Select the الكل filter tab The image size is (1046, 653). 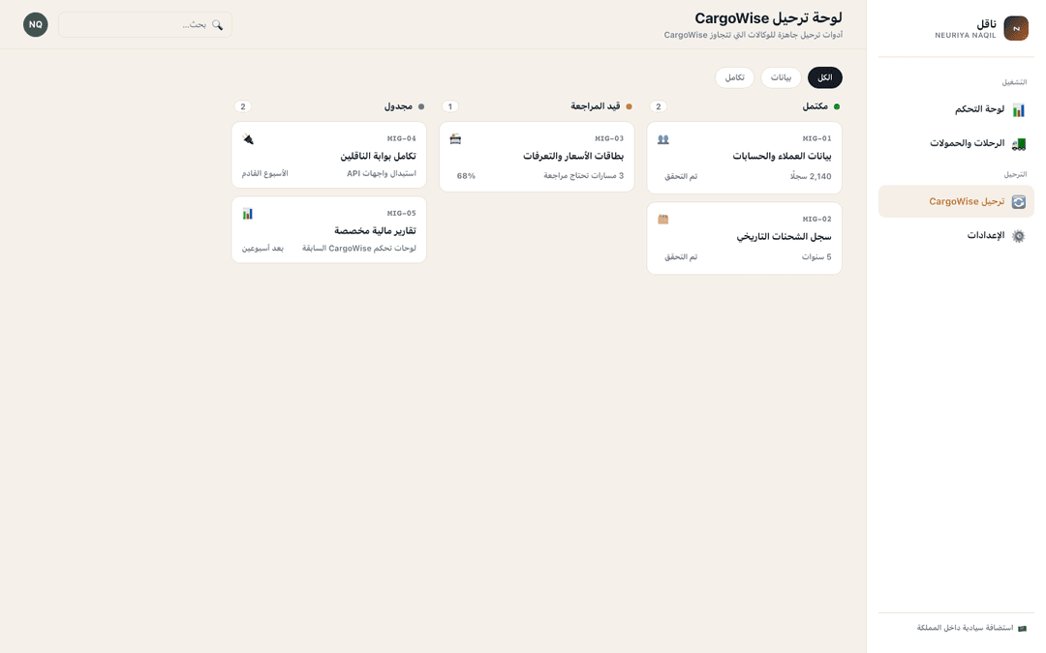click(x=824, y=78)
